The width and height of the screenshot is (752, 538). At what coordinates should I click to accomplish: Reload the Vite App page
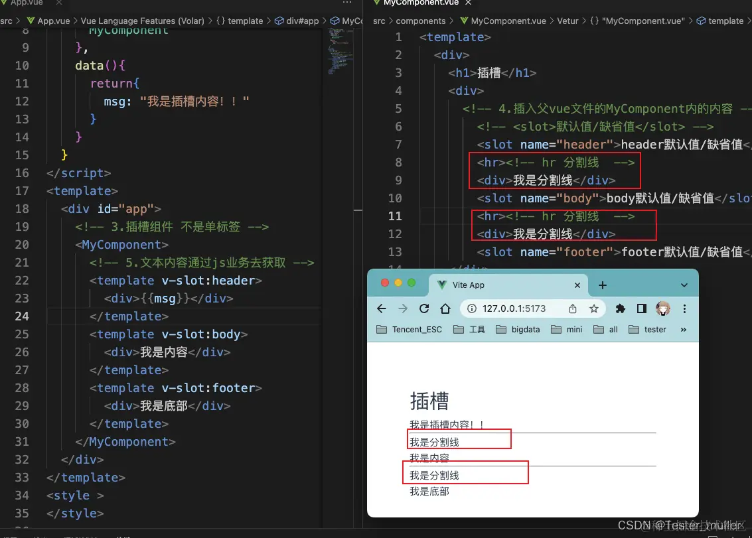click(424, 308)
